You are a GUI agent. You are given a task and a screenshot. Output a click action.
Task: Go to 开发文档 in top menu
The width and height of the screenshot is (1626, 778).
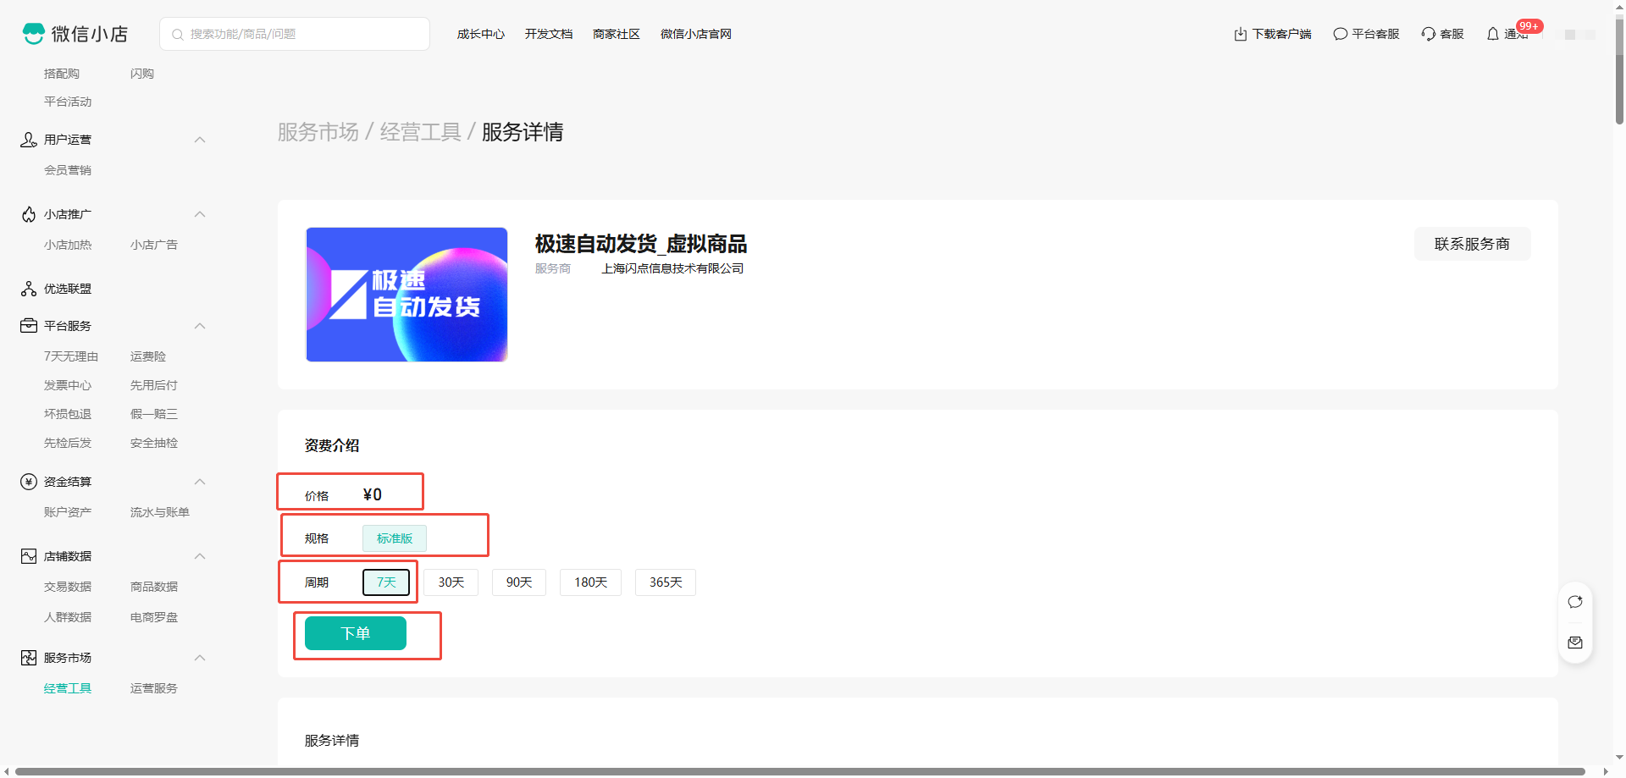click(x=548, y=34)
